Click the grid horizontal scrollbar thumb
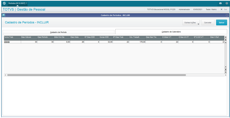The width and height of the screenshot is (230, 118). coord(97,75)
